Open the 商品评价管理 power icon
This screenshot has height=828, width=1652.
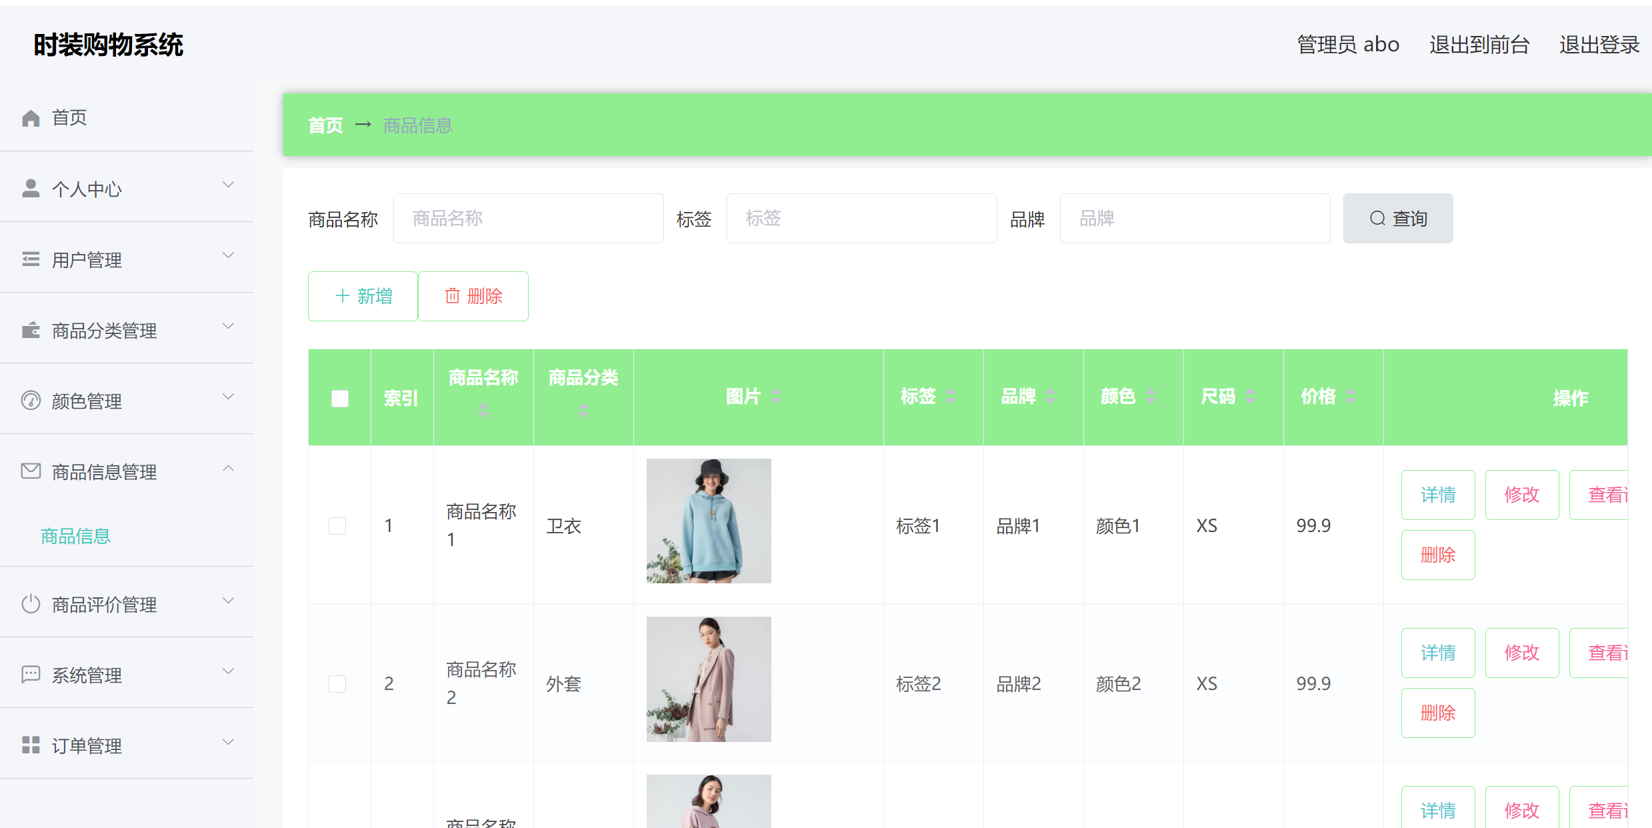click(31, 604)
